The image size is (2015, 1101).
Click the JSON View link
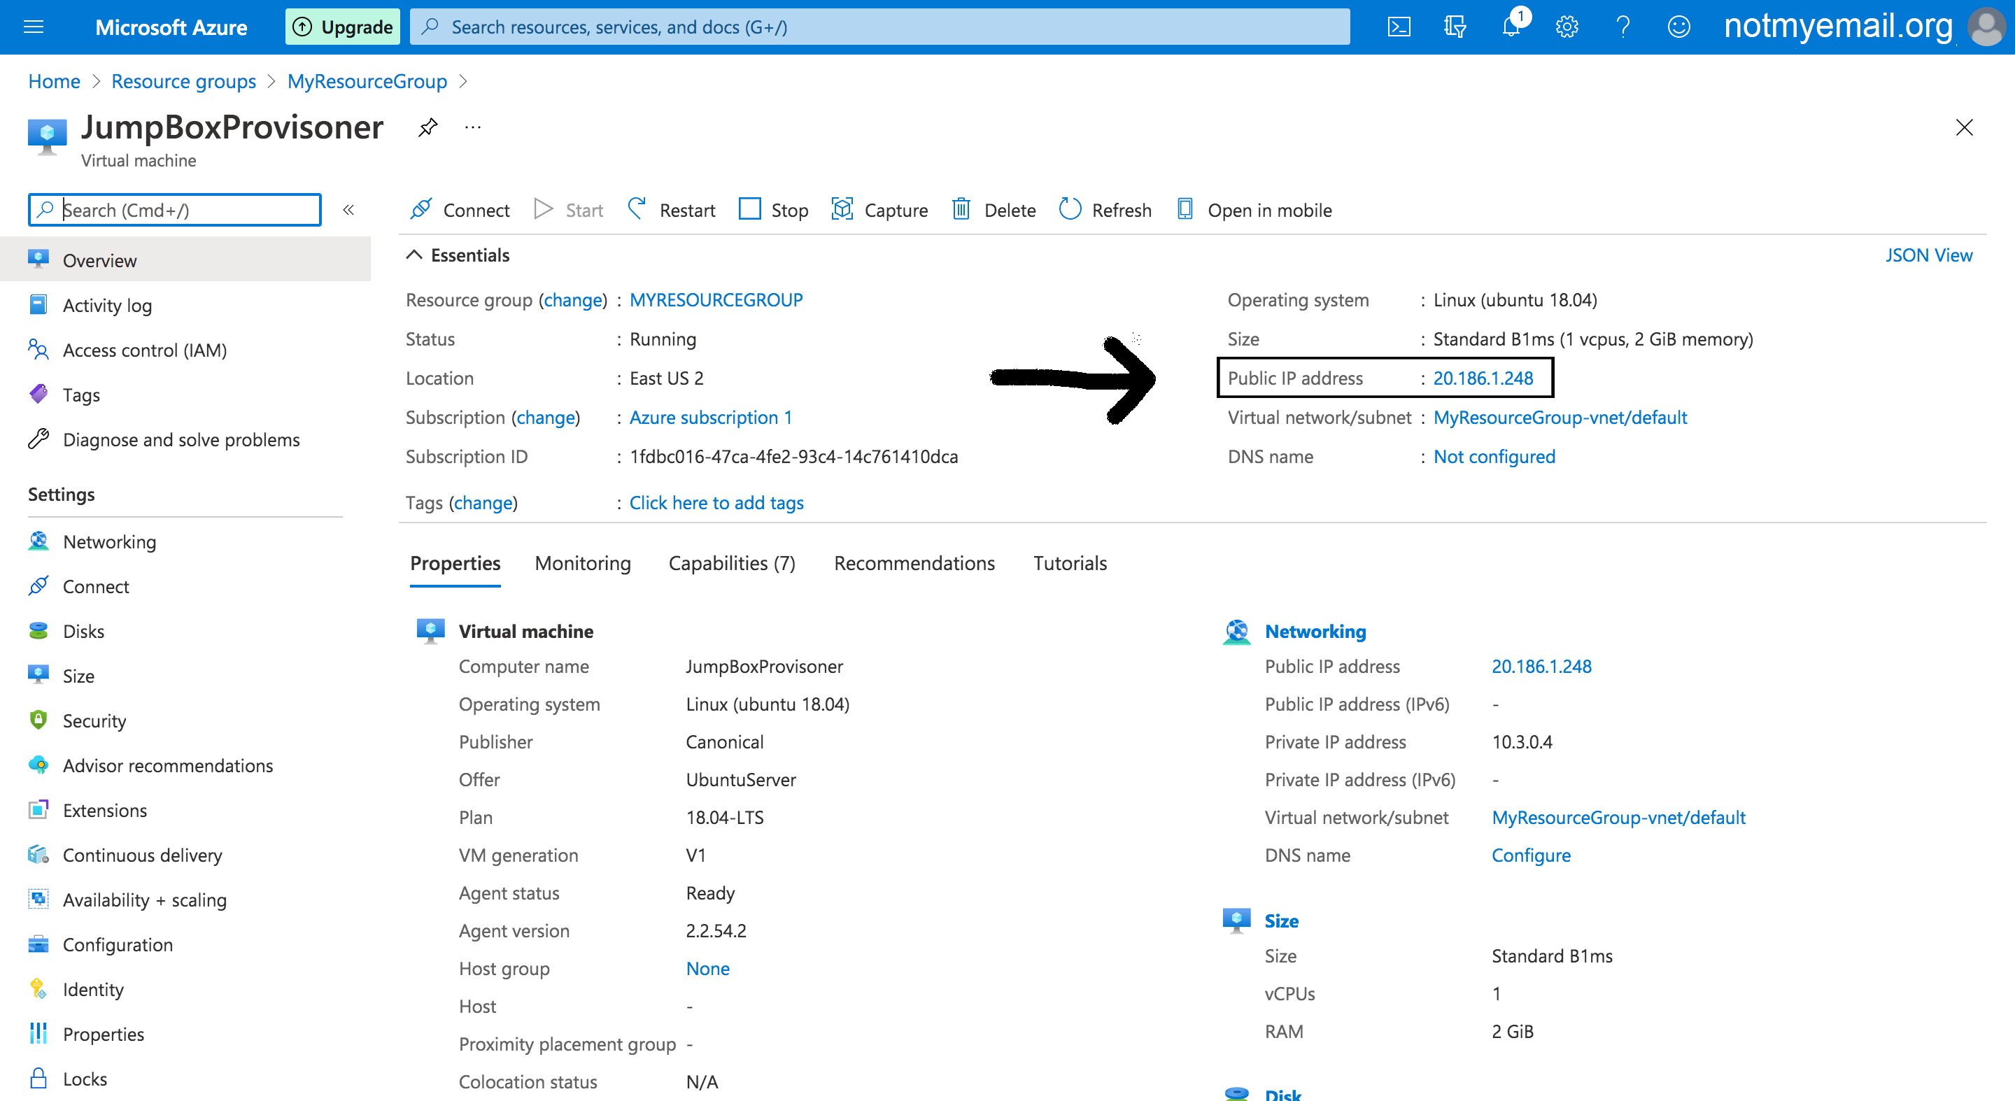point(1928,255)
